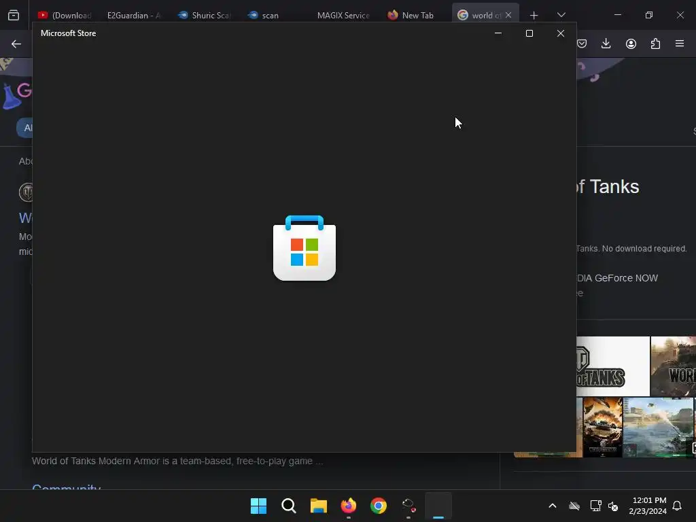This screenshot has height=522, width=696.
Task: Open the Firefox View icon in the tab bar
Action: pyautogui.click(x=14, y=15)
